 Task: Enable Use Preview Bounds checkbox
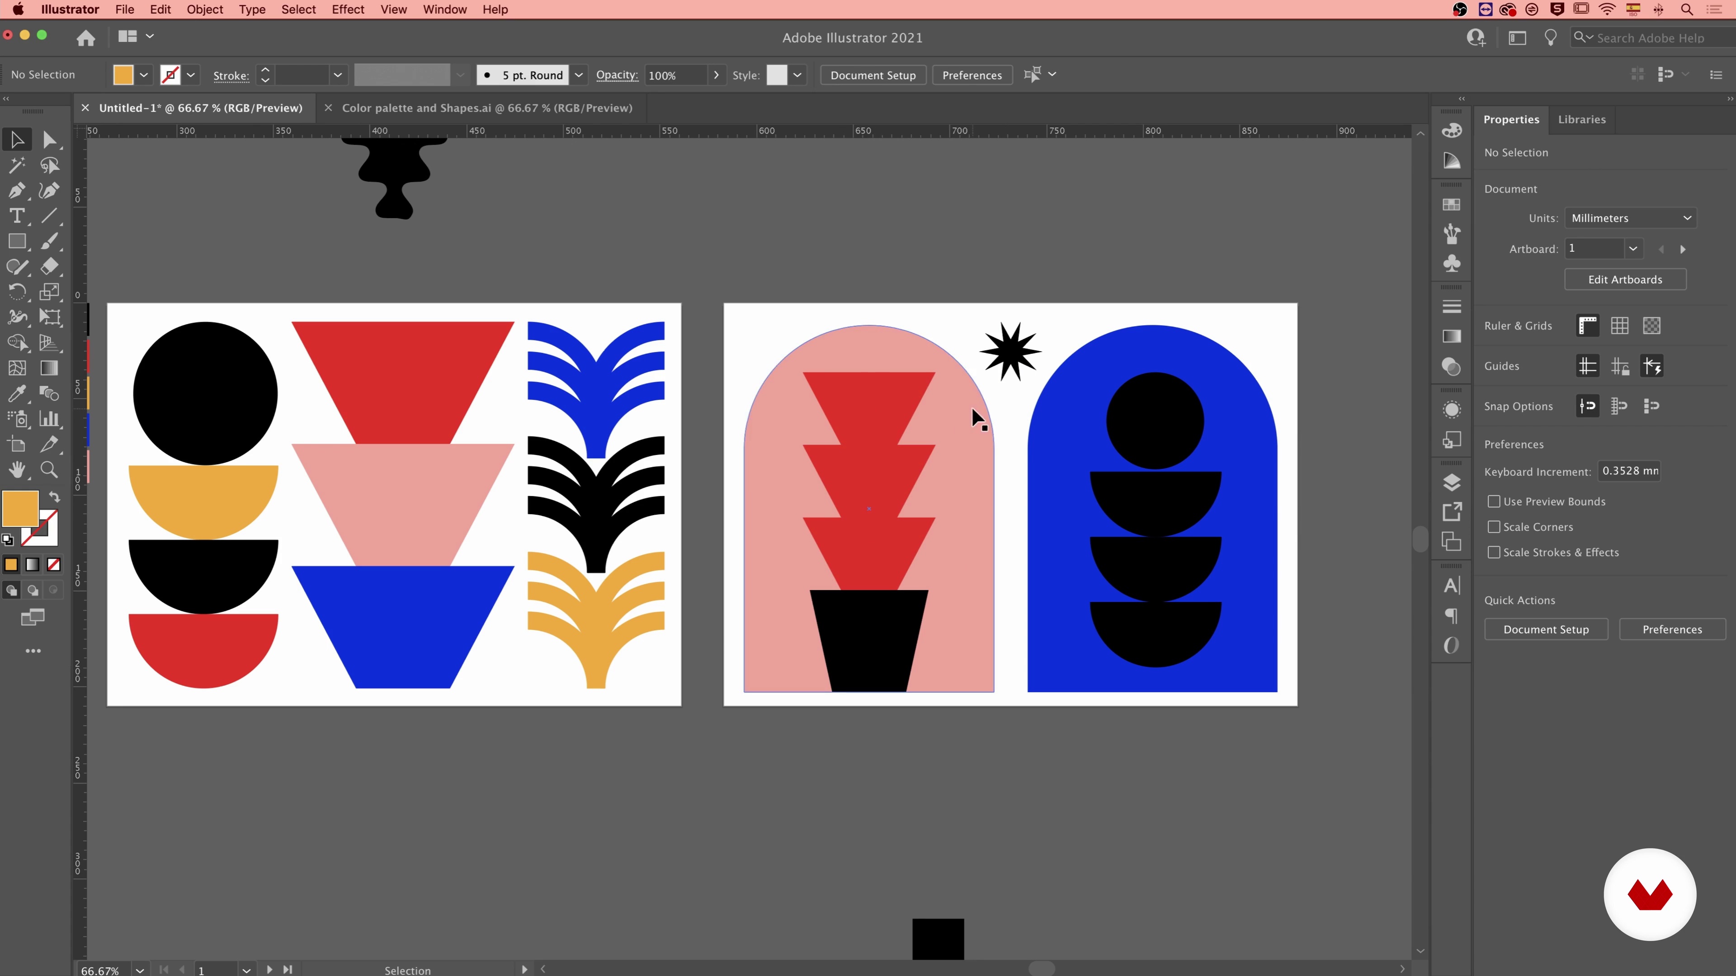(x=1494, y=501)
